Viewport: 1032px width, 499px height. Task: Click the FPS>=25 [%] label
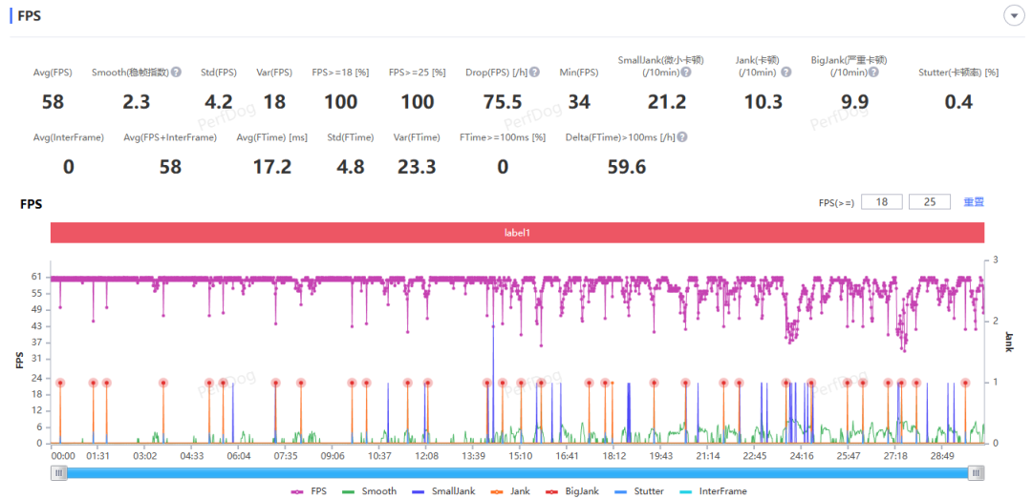pyautogui.click(x=418, y=73)
